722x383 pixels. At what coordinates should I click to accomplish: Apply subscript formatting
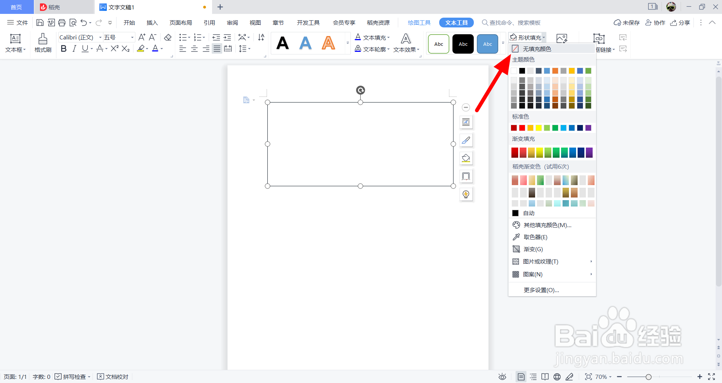click(x=126, y=48)
